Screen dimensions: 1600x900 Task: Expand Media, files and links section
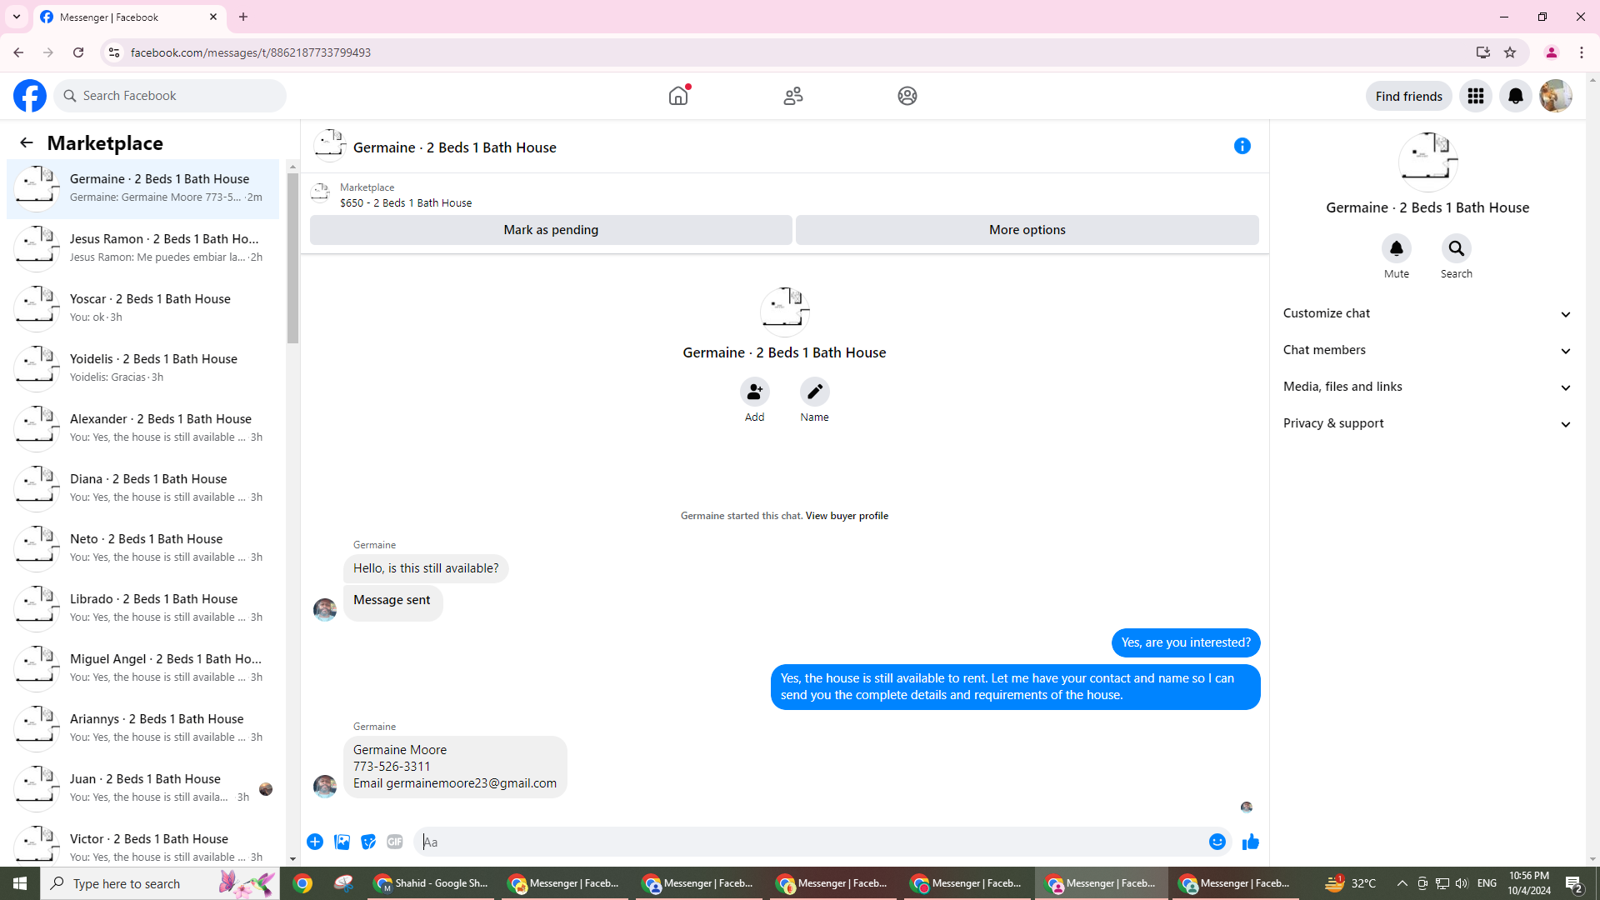point(1427,387)
